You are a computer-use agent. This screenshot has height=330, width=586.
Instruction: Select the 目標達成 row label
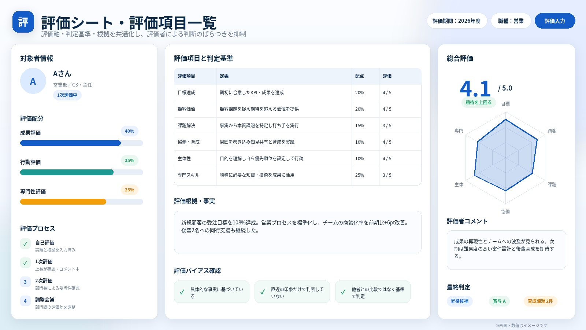[x=186, y=93]
